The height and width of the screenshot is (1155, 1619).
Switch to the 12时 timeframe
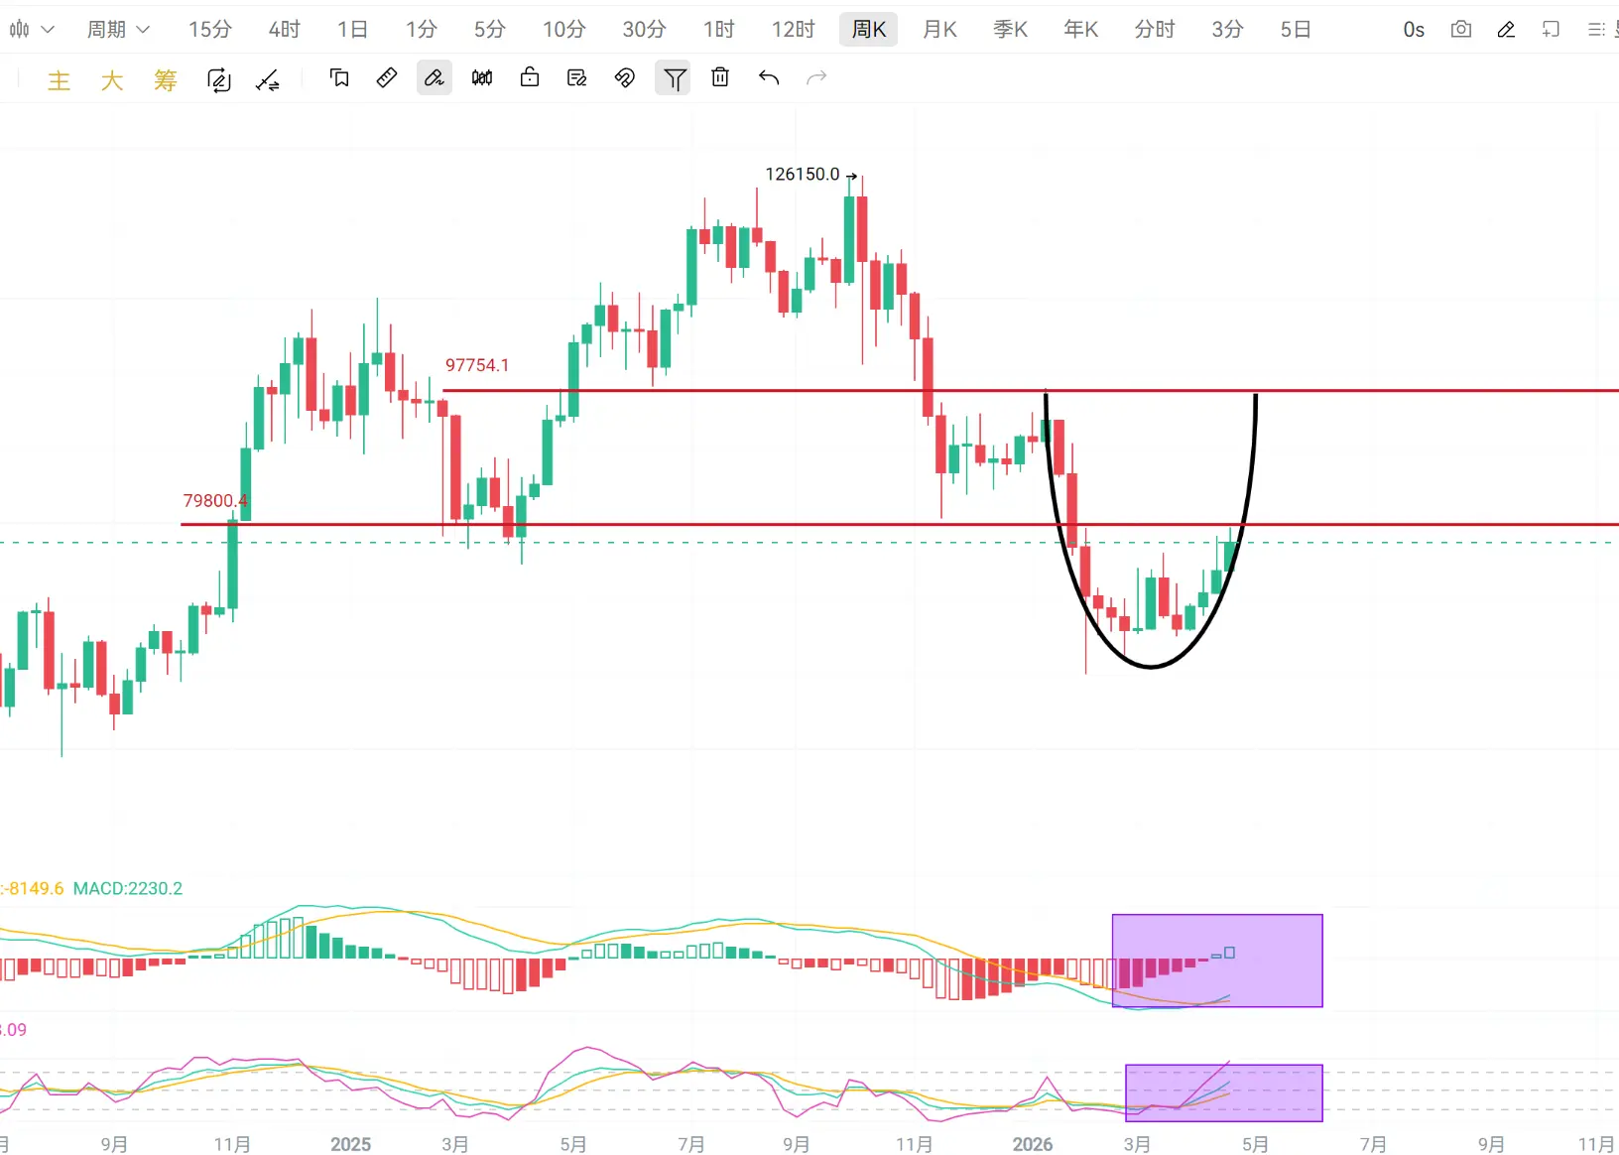click(x=794, y=30)
